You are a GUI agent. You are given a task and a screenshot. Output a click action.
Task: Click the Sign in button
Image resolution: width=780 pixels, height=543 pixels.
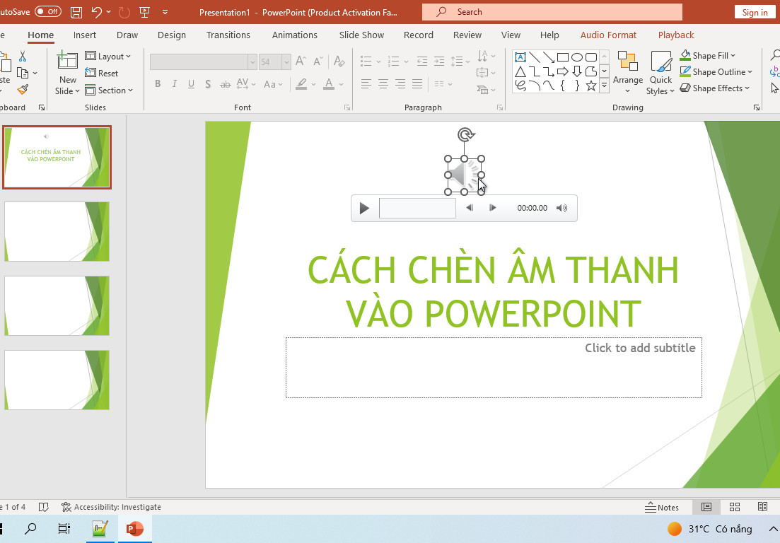(x=755, y=13)
